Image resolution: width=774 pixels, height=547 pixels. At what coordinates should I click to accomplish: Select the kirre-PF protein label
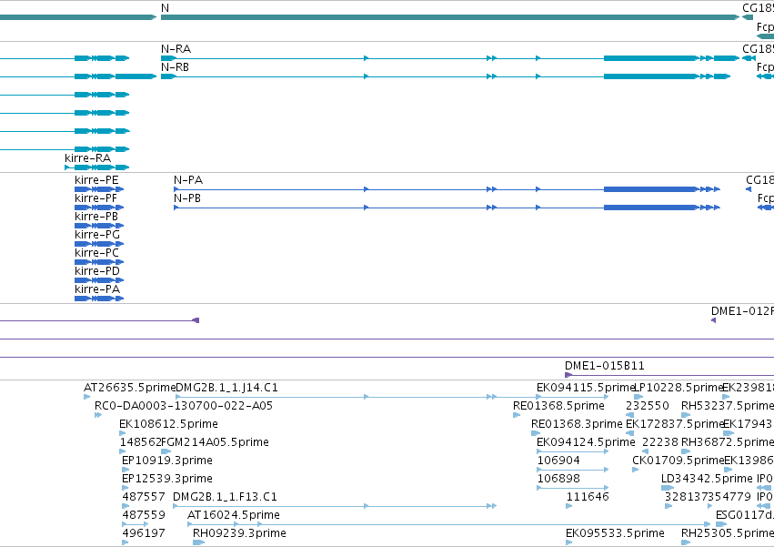pyautogui.click(x=95, y=198)
